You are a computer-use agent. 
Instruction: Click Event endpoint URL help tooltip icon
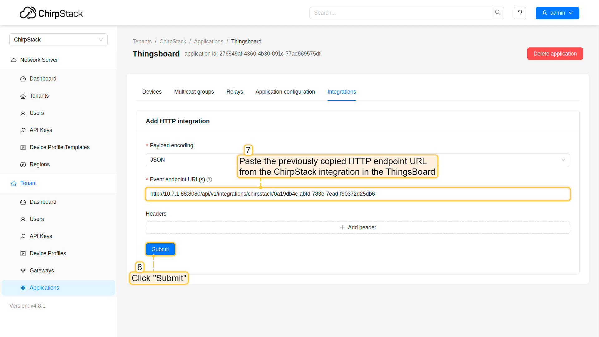coord(209,180)
